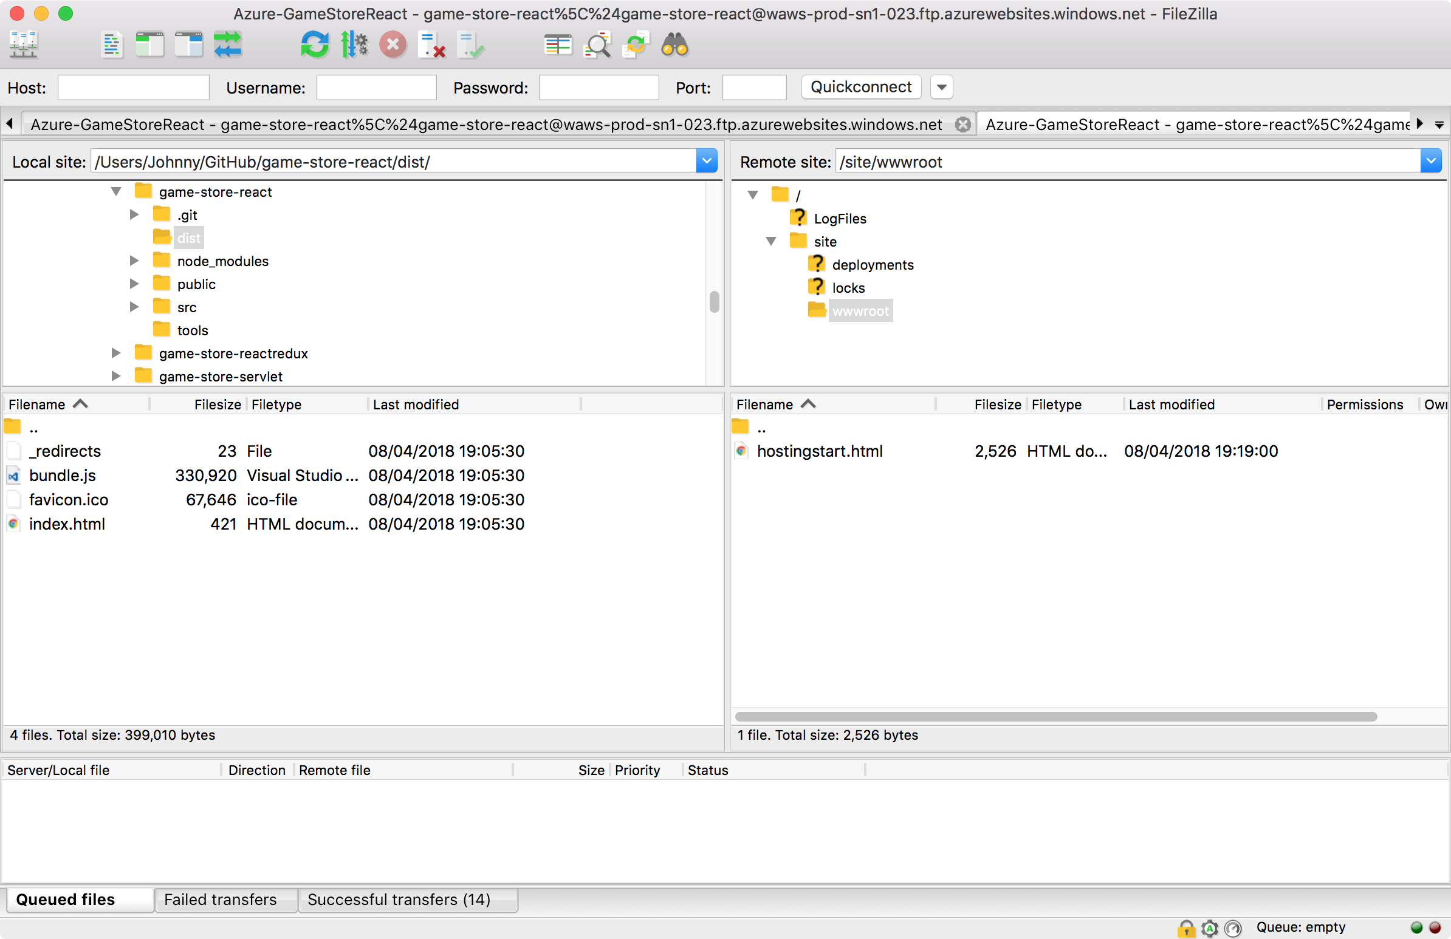1451x939 pixels.
Task: Expand the node_modules folder
Action: pos(134,261)
